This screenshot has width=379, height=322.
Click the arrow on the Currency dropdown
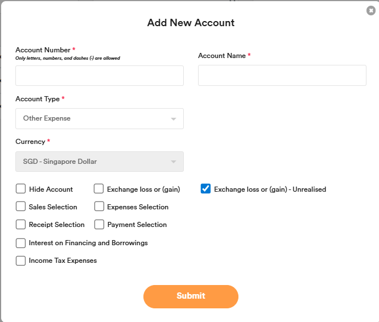pos(174,162)
